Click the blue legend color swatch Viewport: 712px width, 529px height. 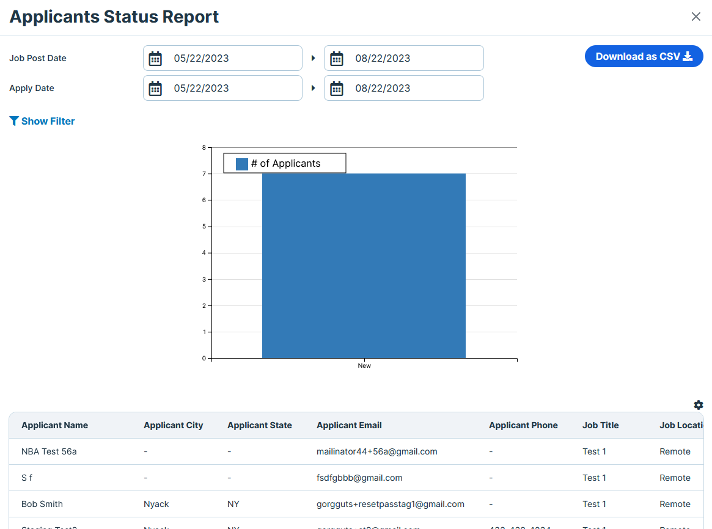tap(242, 164)
